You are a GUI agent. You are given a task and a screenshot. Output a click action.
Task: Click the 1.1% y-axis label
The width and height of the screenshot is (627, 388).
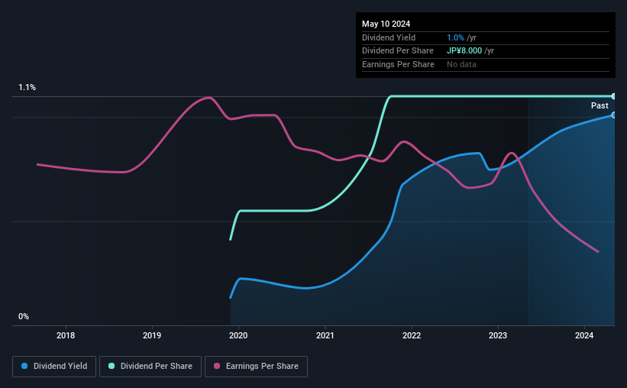(27, 87)
